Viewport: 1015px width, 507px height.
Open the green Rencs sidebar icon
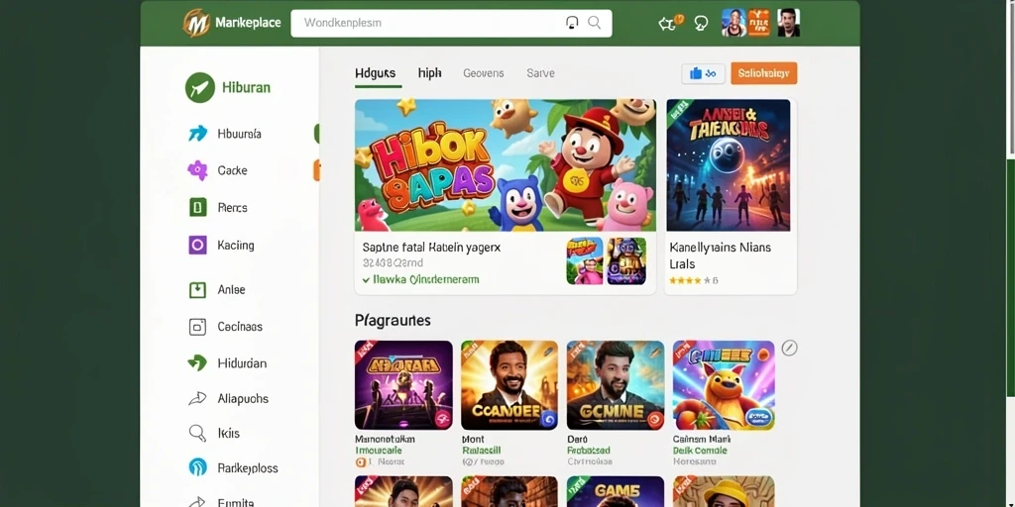(197, 208)
